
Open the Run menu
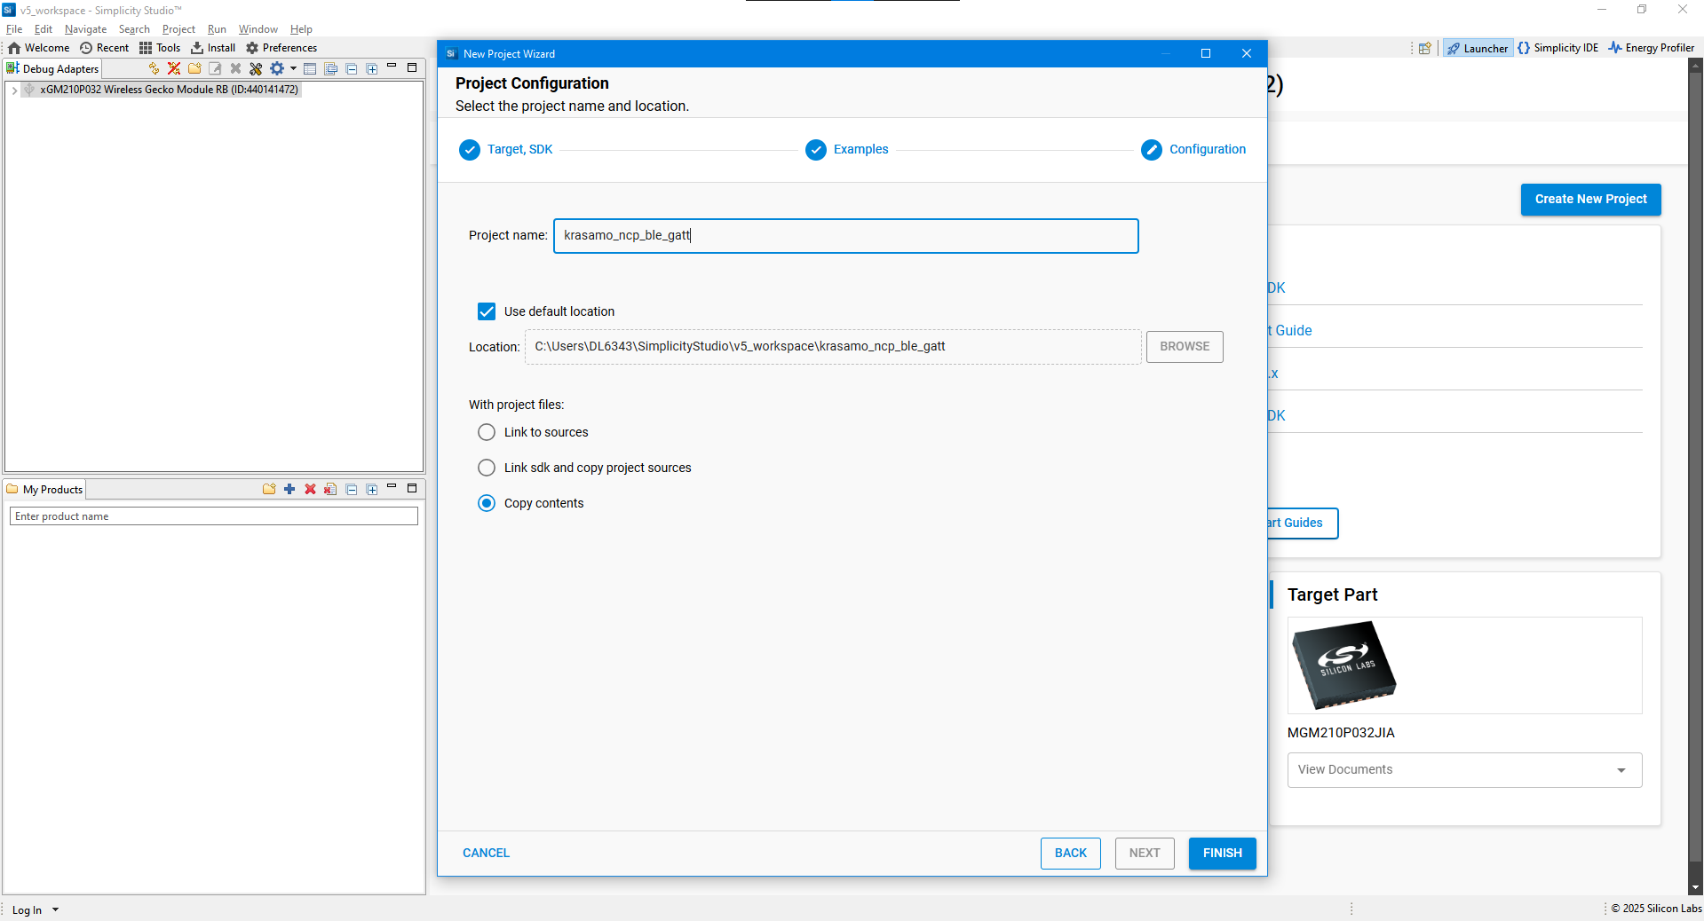tap(217, 29)
